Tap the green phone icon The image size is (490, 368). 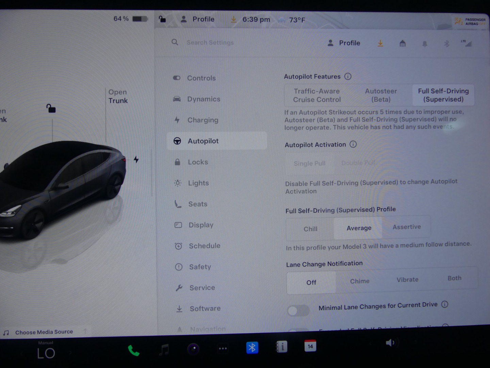tap(133, 350)
